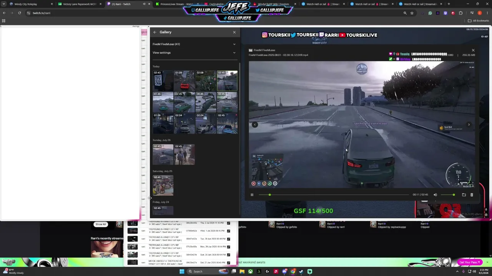The image size is (492, 276).
Task: Zoom using the address bar magnifier icon
Action: pos(405,13)
